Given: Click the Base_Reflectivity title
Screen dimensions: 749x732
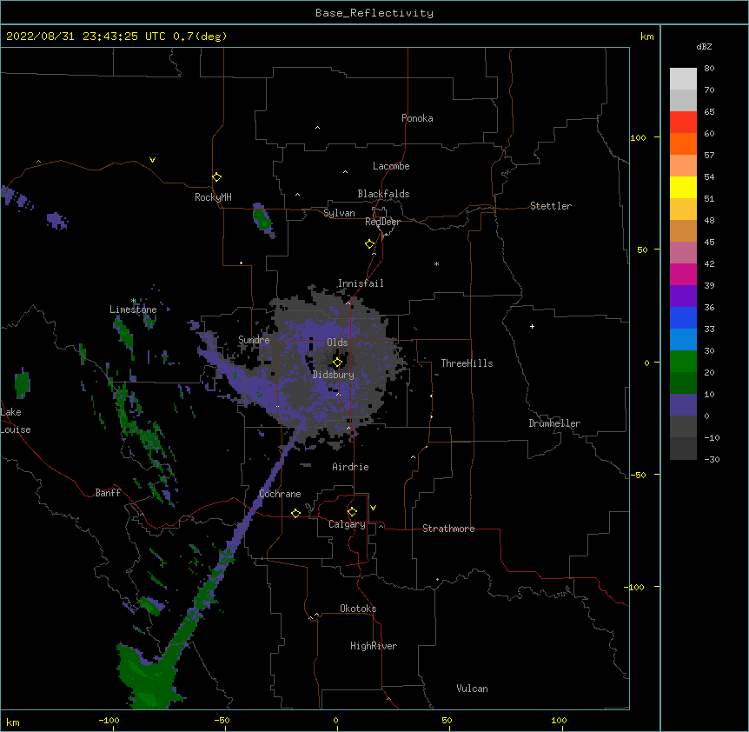Looking at the screenshot, I should pyautogui.click(x=374, y=13).
